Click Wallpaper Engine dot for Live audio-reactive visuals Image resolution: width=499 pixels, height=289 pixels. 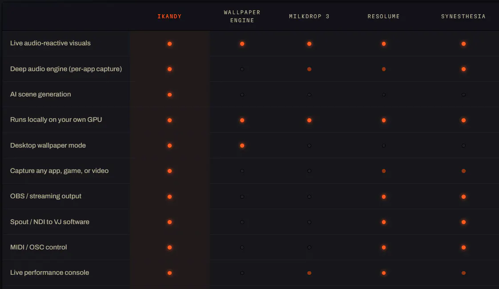point(242,44)
